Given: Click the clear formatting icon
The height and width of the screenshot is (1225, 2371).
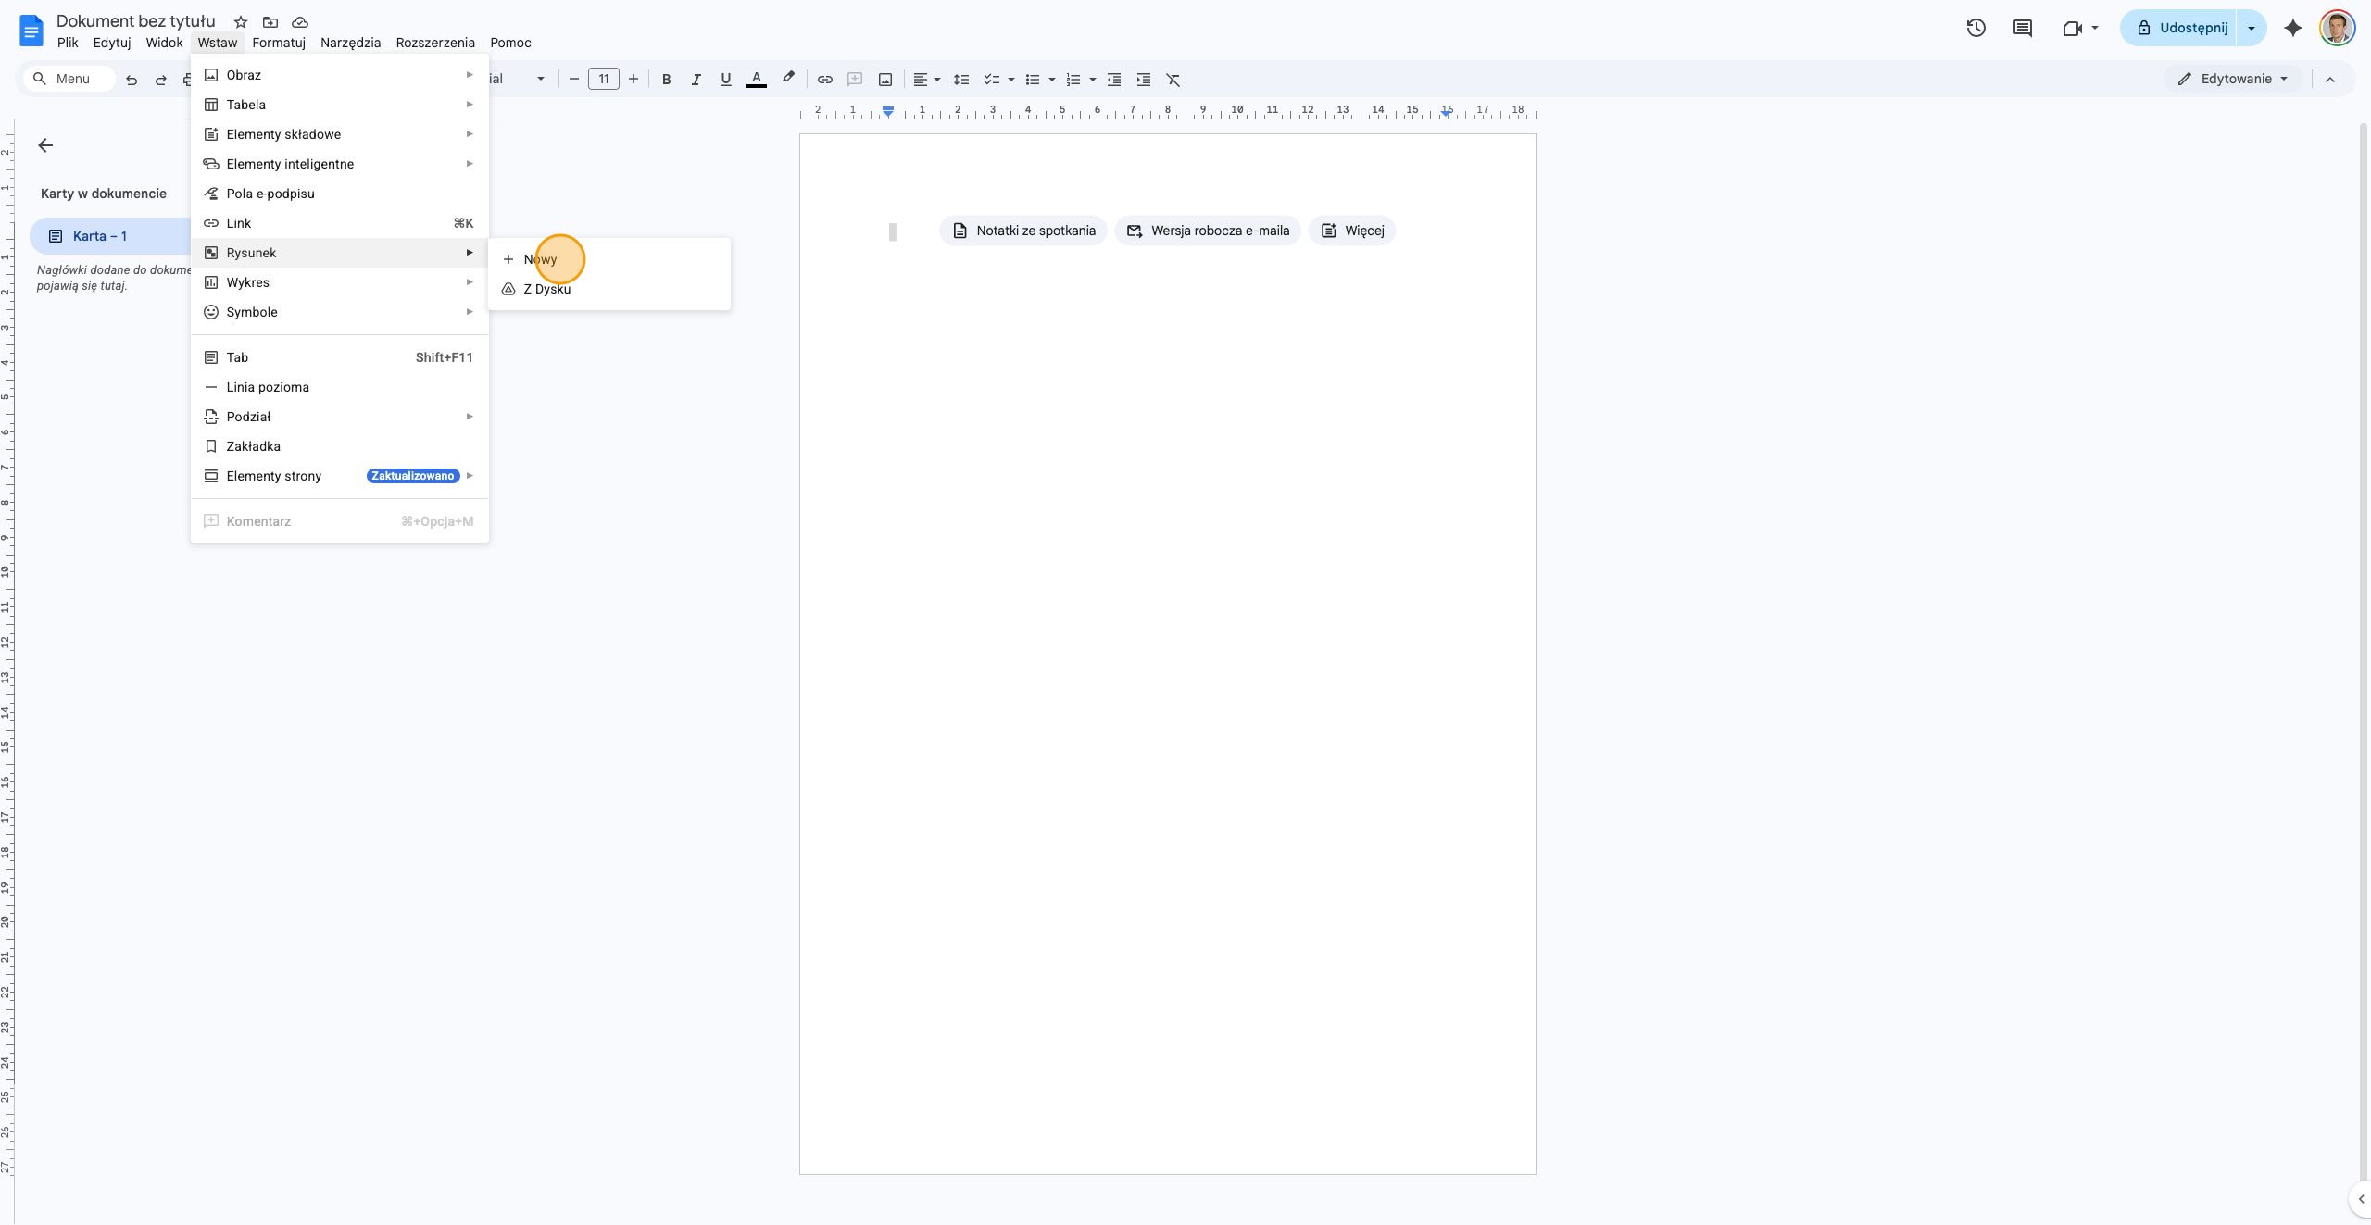Looking at the screenshot, I should click(1173, 80).
